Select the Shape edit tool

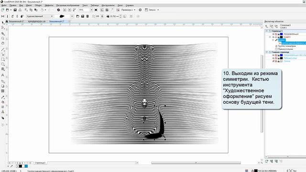click(x=3, y=28)
